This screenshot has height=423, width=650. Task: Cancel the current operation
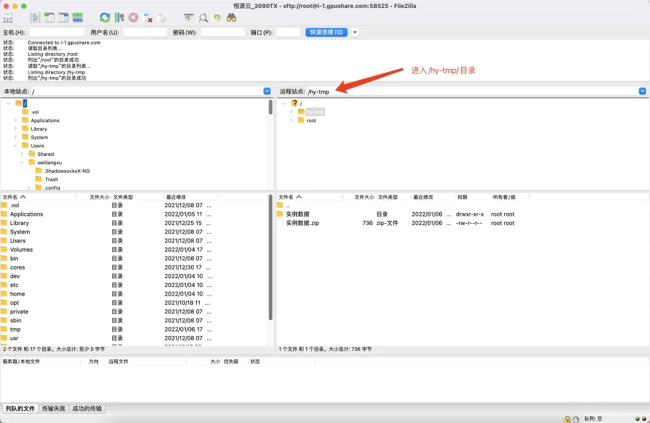[x=133, y=17]
